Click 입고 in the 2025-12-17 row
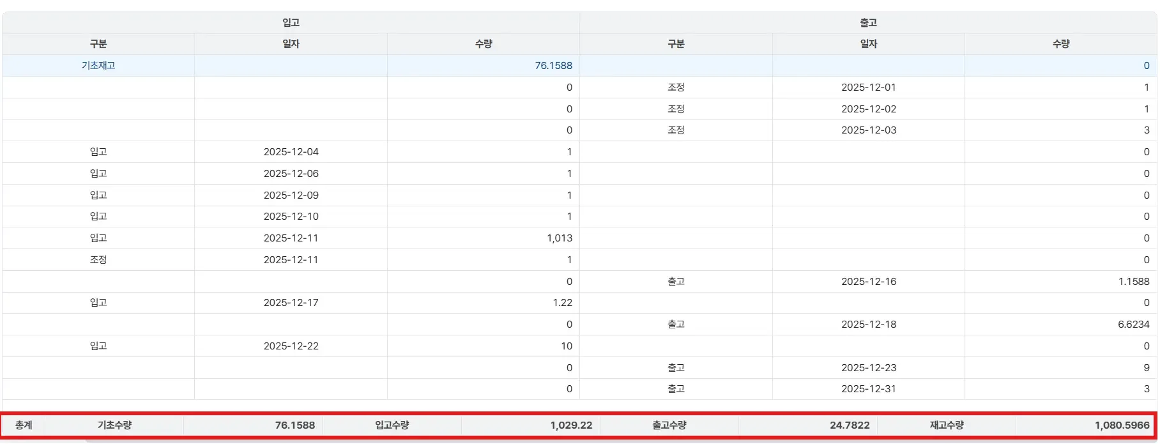 point(98,303)
